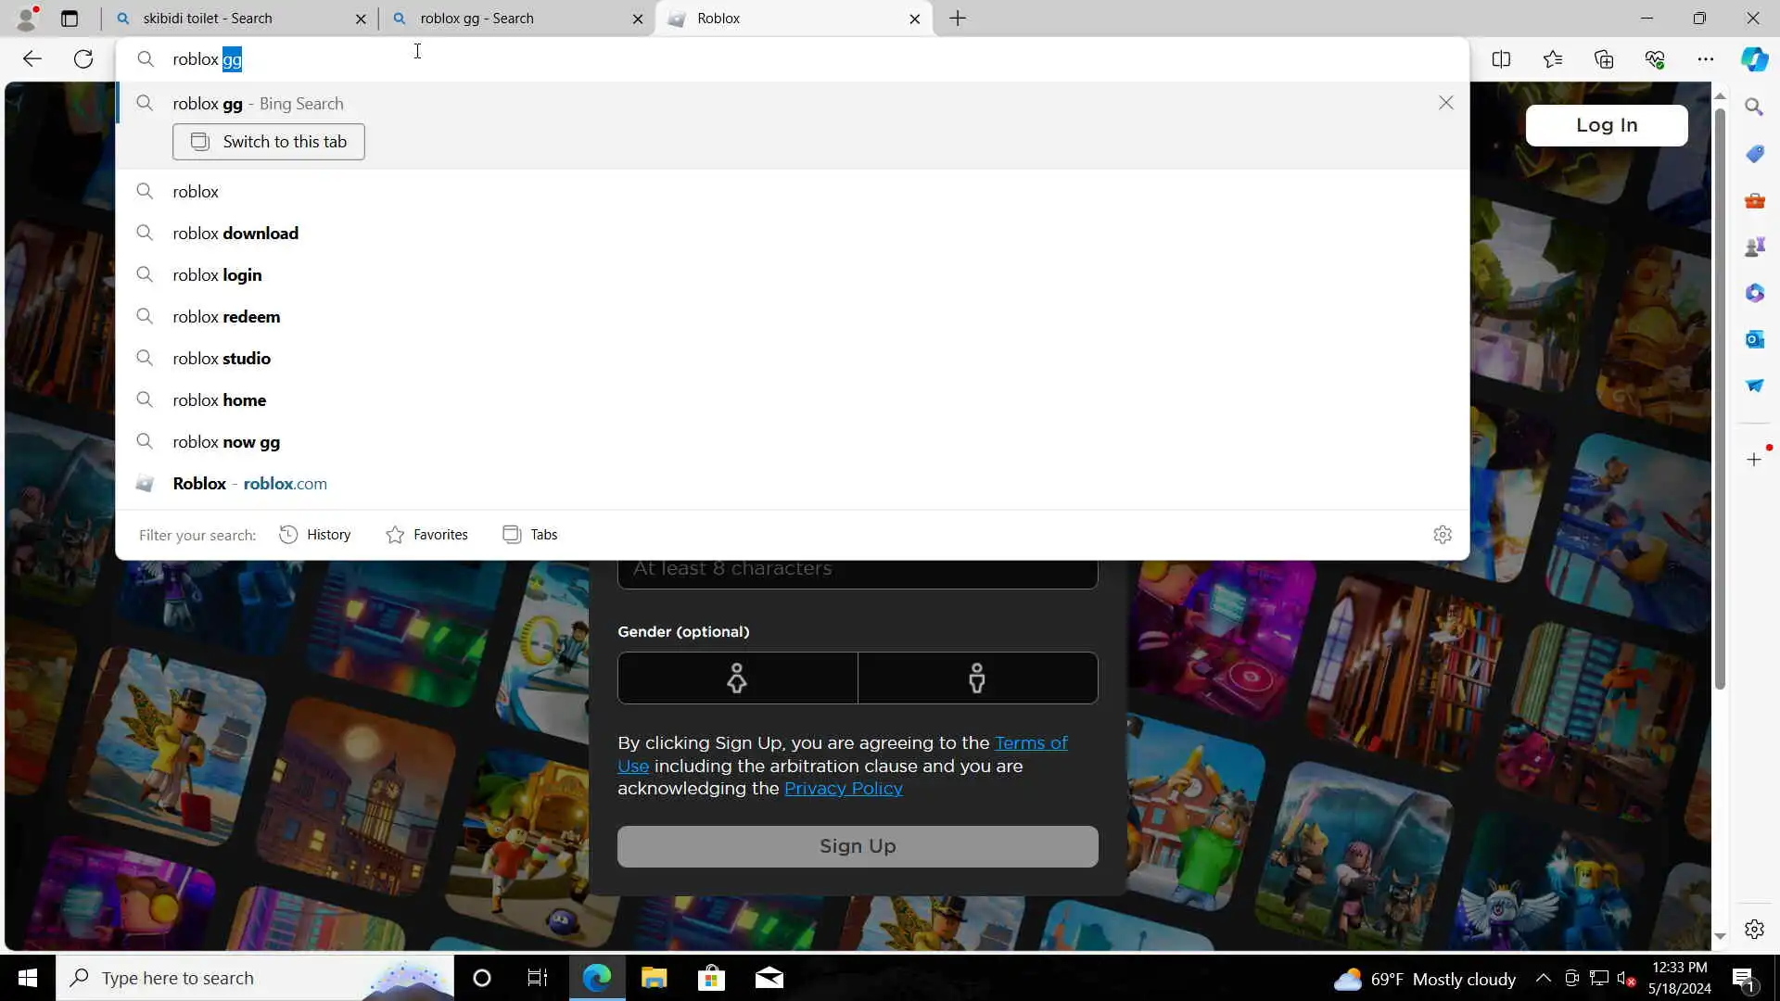Select the male gender option
This screenshot has width=1780, height=1001.
point(977,678)
